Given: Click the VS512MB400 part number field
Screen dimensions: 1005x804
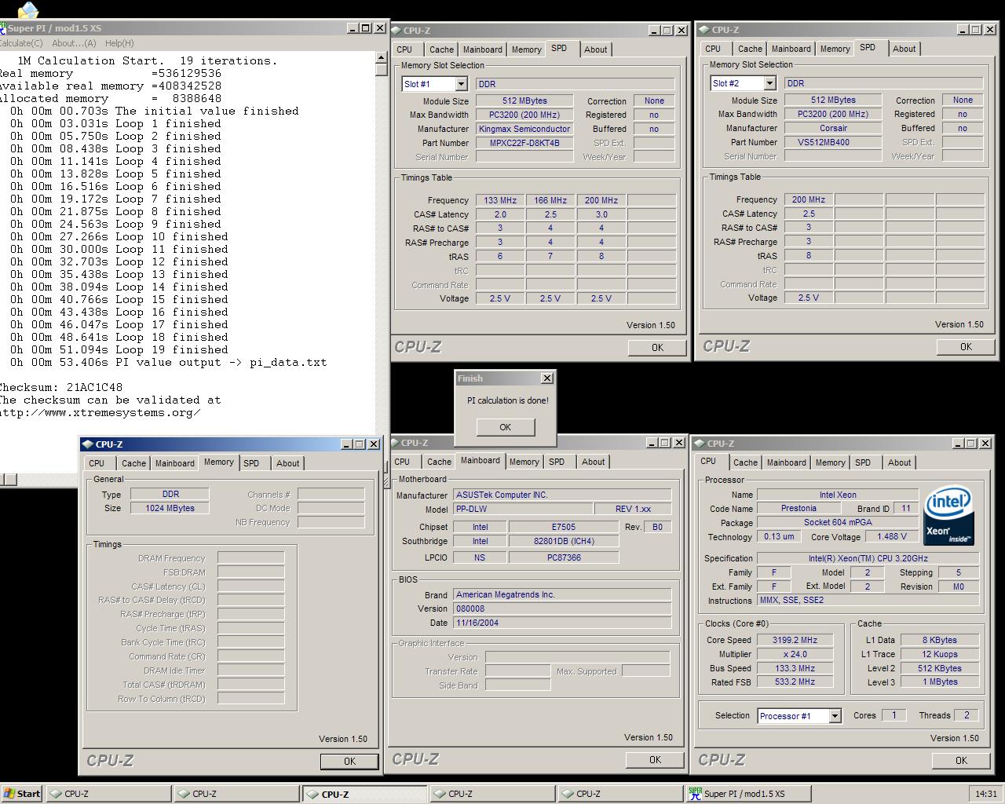Looking at the screenshot, I should 833,142.
